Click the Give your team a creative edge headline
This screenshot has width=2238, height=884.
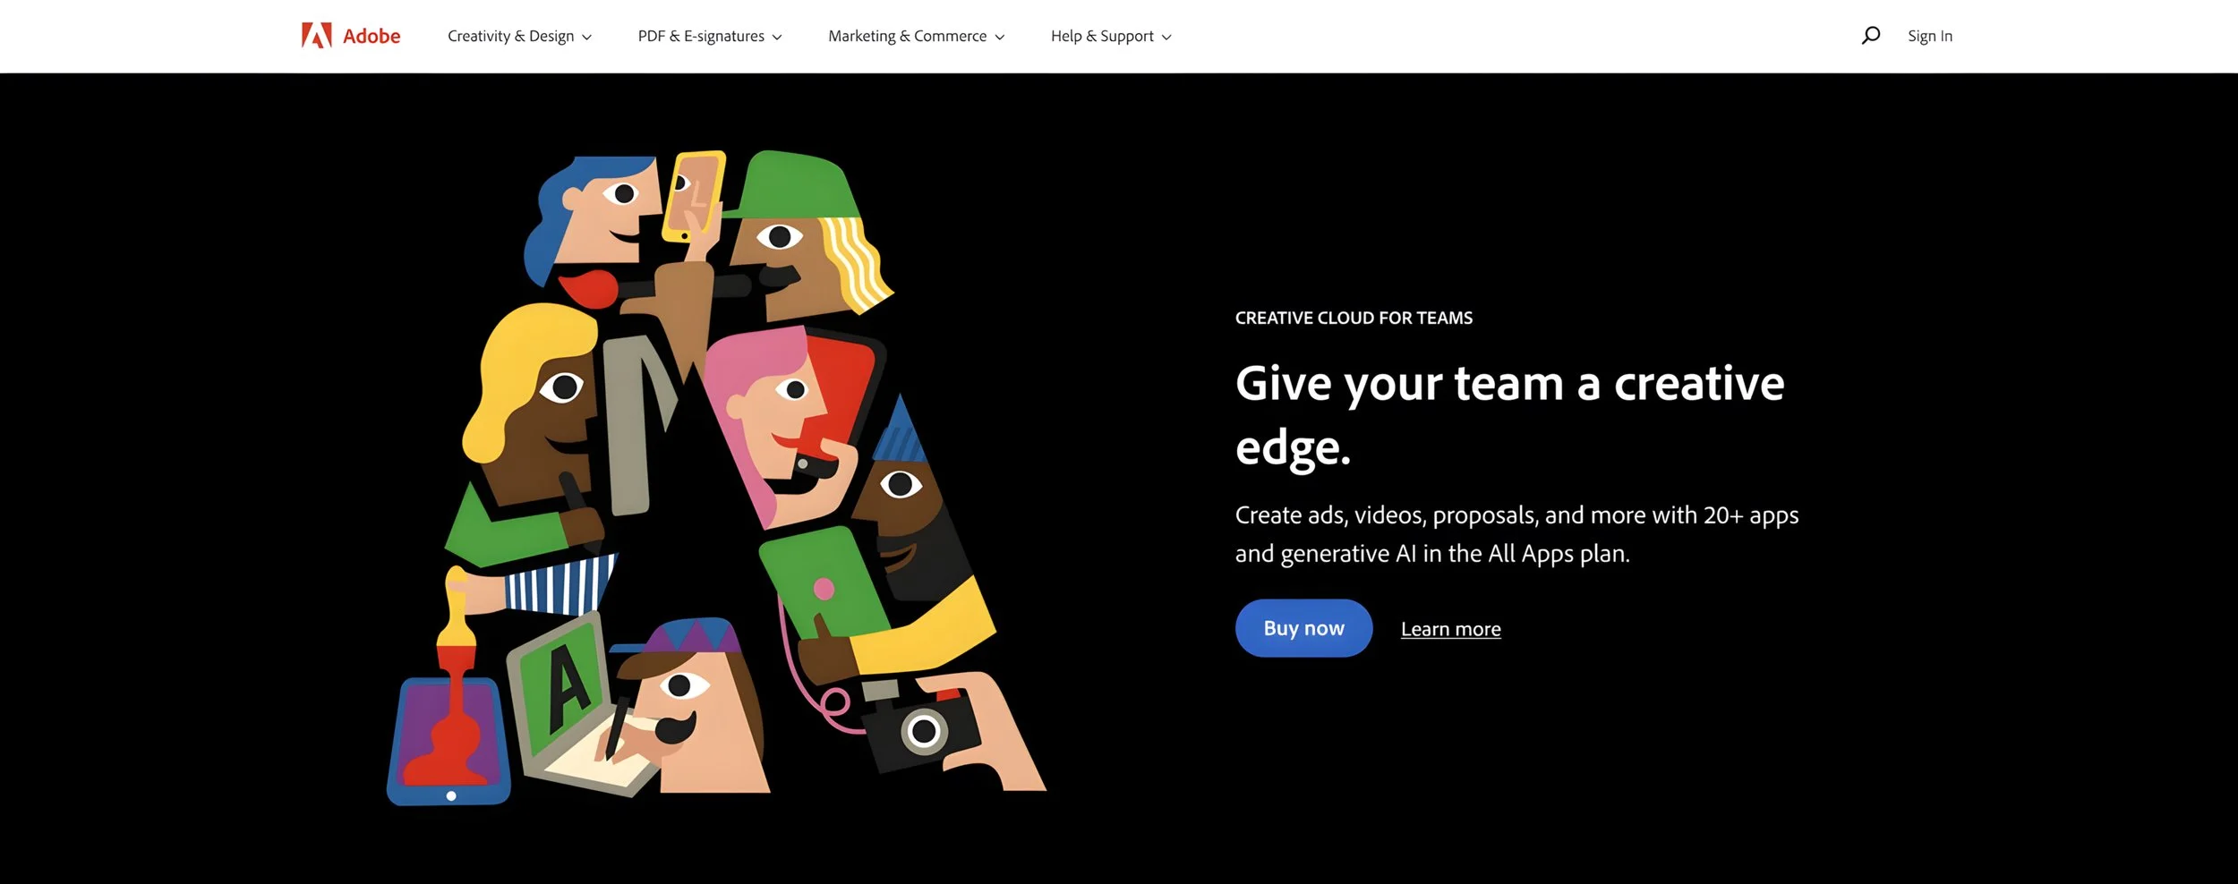click(1509, 414)
